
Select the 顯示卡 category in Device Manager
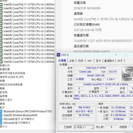click(3, 127)
